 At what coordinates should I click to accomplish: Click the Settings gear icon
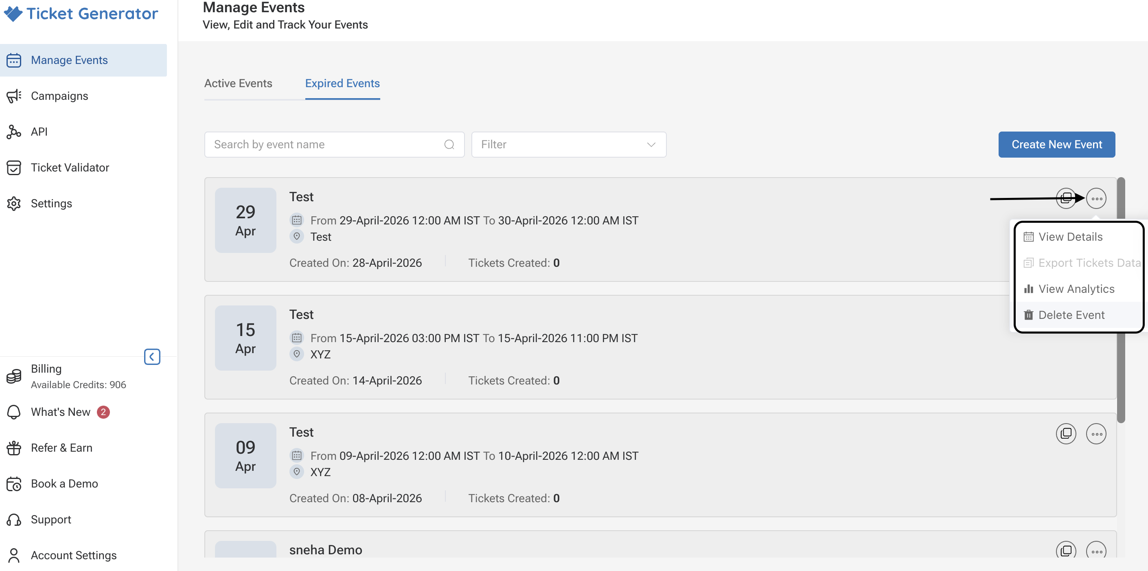click(x=14, y=203)
